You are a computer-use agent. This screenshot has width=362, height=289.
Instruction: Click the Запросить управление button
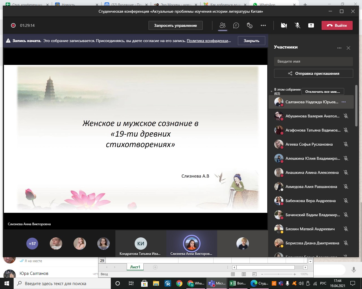pyautogui.click(x=175, y=25)
